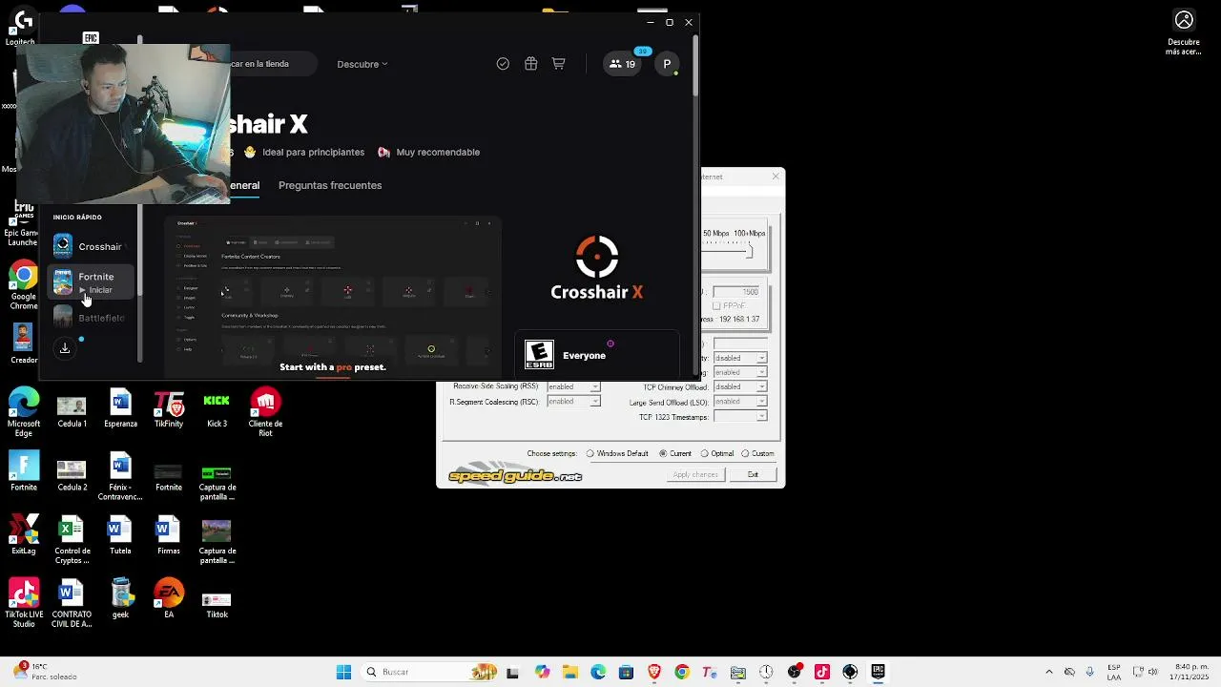1221x687 pixels.
Task: Click the Exit button in TCP Optimizer
Action: coord(753,474)
